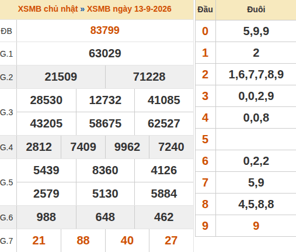Select G.3 number 43205

pyautogui.click(x=46, y=123)
